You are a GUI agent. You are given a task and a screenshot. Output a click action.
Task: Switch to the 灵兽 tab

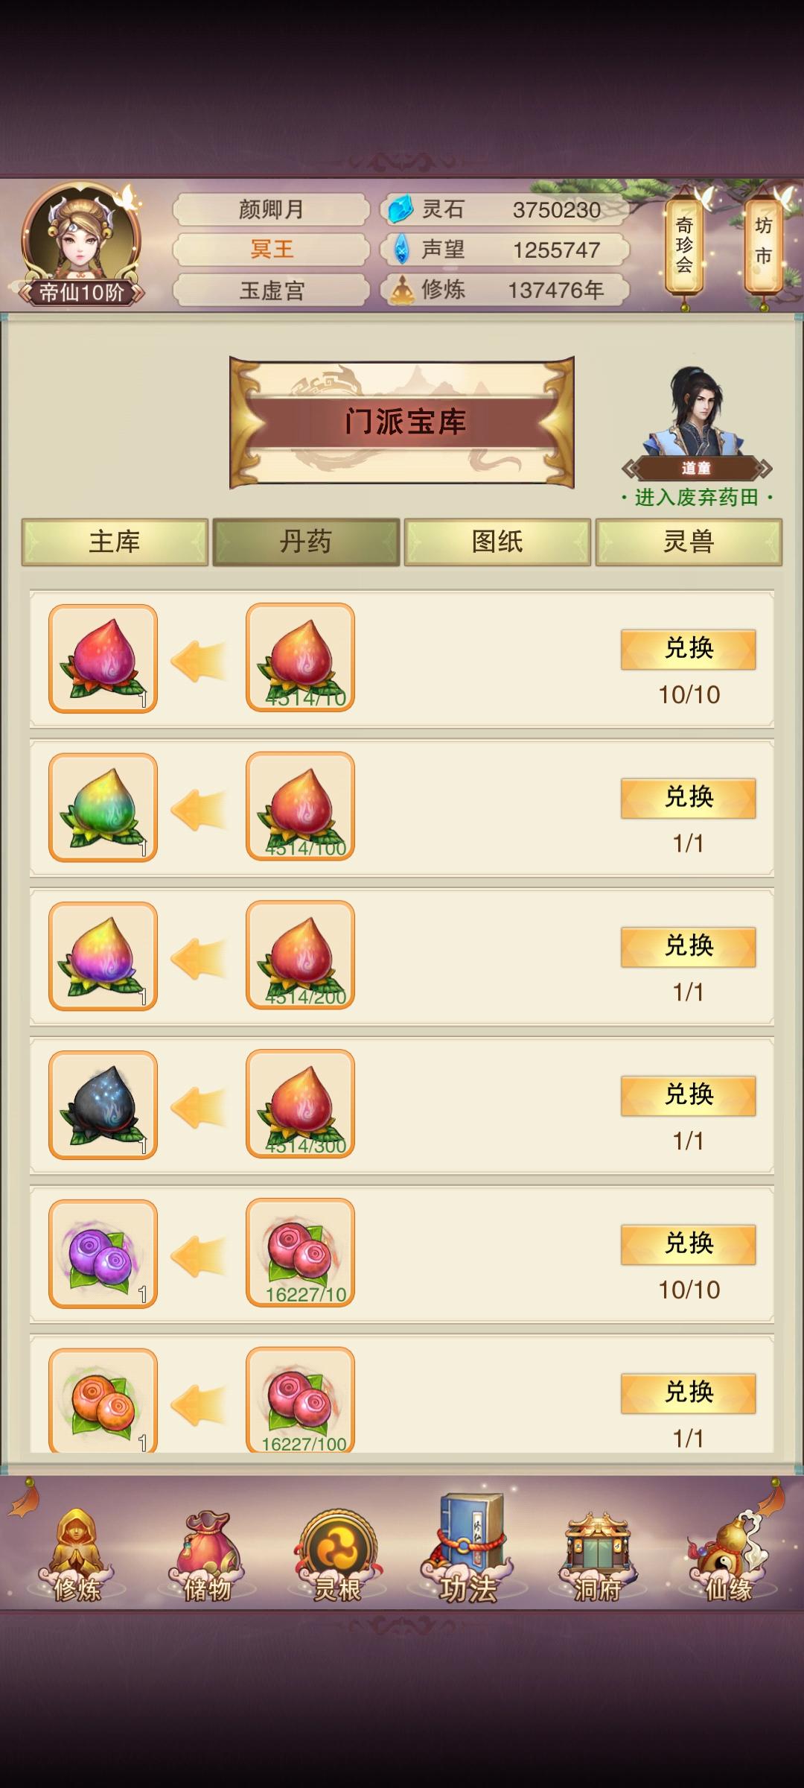pyautogui.click(x=689, y=542)
